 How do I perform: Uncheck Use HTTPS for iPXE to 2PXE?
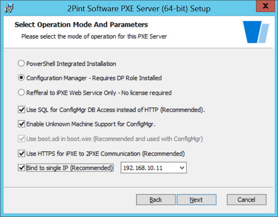tap(22, 153)
